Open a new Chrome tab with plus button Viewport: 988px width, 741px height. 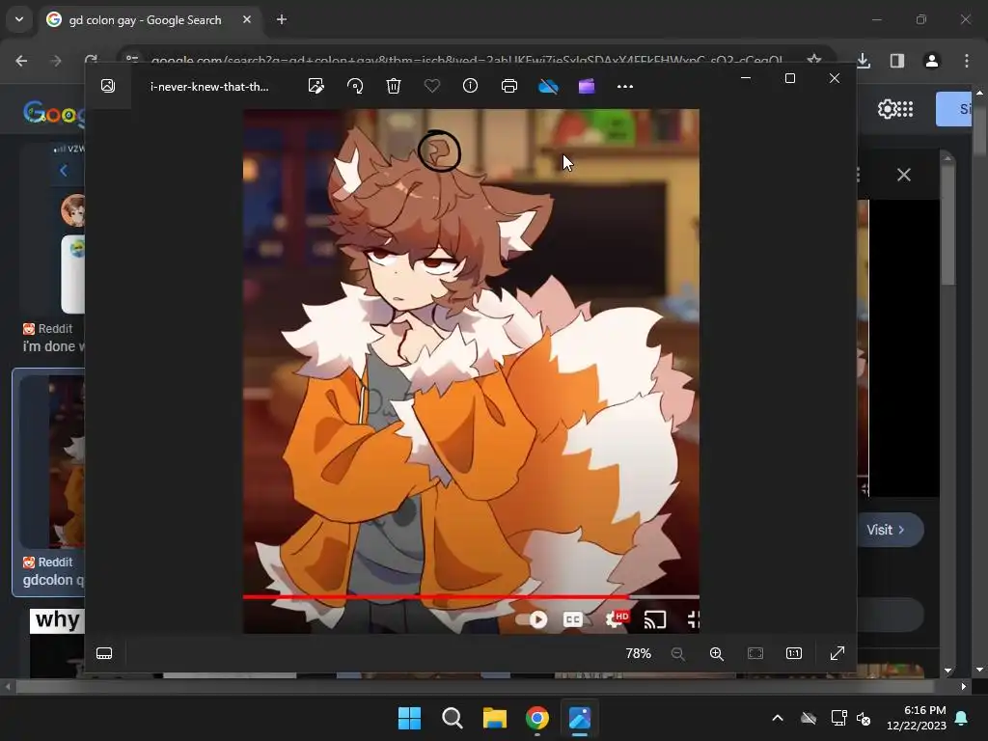tap(282, 19)
